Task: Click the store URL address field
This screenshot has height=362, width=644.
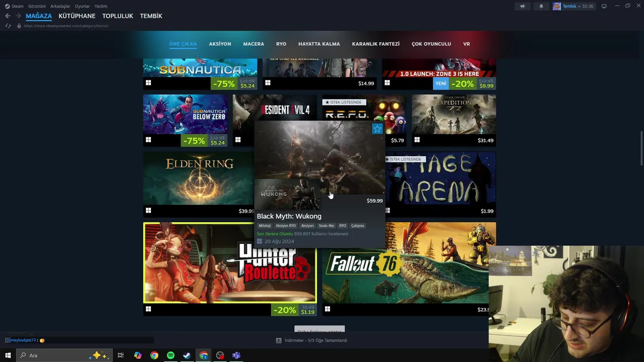Action: tap(66, 26)
